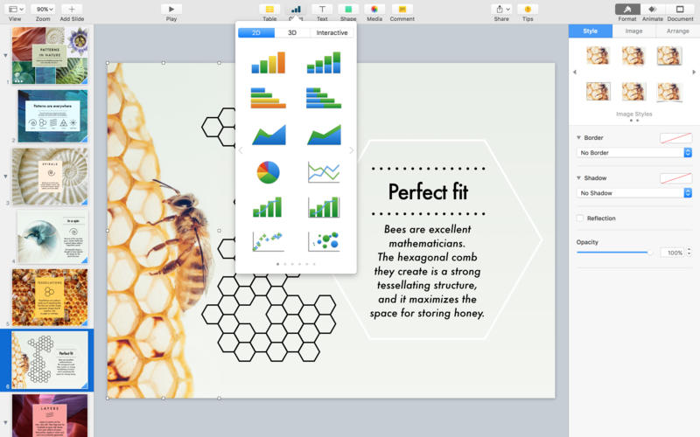The image size is (700, 437).
Task: Select the pie chart type
Action: tap(269, 172)
